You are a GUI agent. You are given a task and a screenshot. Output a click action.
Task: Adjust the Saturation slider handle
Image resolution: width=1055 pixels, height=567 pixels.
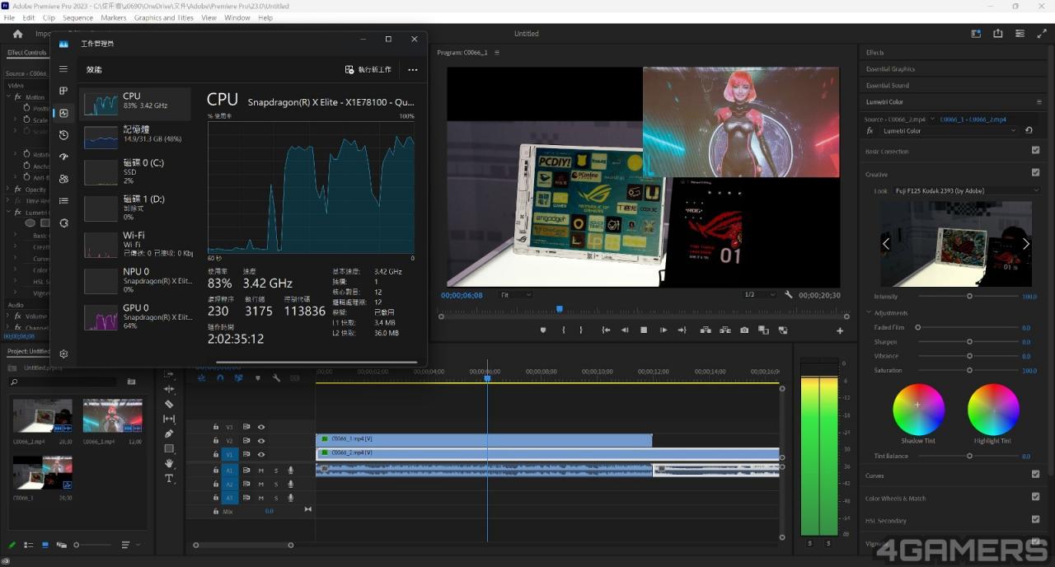pos(969,370)
